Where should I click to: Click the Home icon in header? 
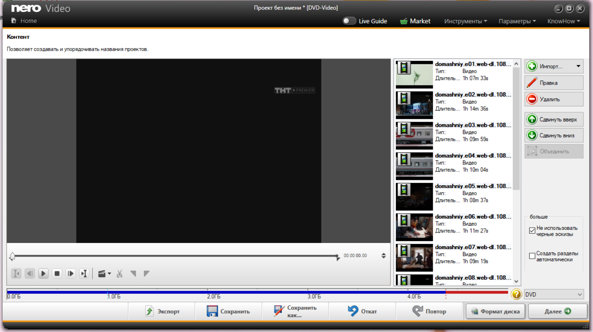[x=14, y=21]
